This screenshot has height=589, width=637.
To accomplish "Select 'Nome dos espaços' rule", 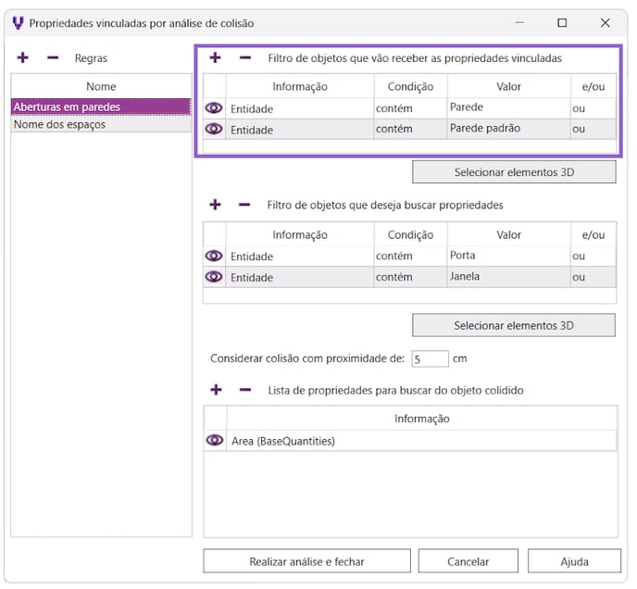I will pyautogui.click(x=101, y=124).
